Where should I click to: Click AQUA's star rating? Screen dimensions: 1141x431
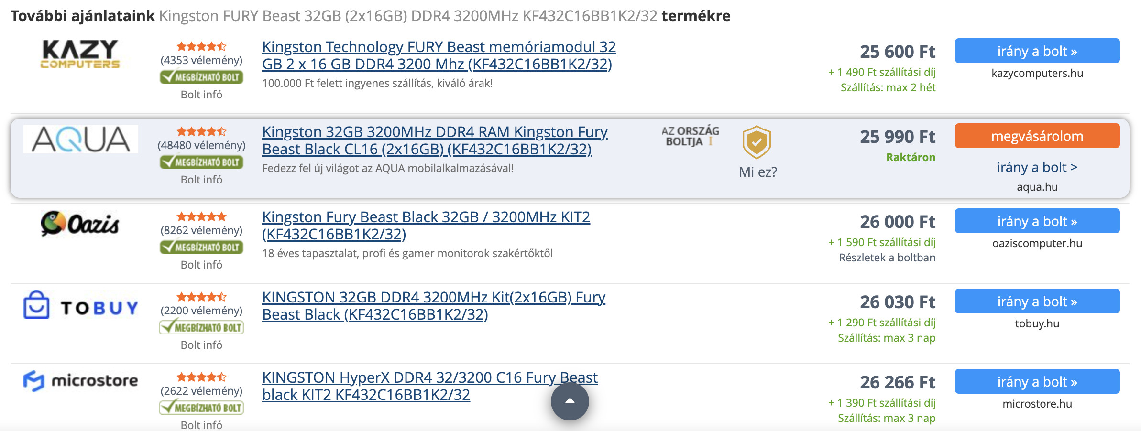tap(201, 131)
